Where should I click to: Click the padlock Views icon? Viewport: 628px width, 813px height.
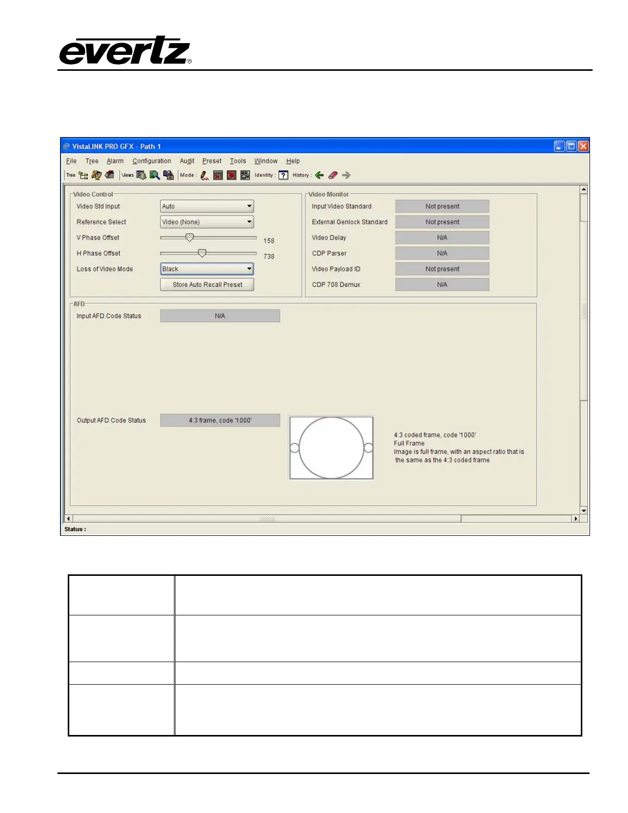(168, 175)
